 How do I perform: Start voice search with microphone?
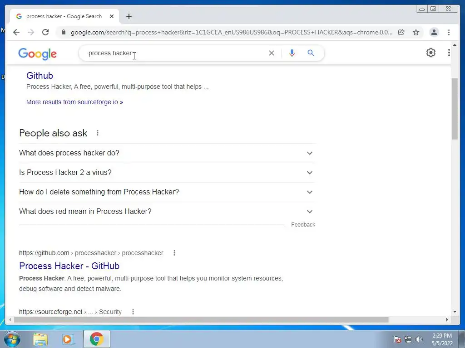tap(292, 53)
